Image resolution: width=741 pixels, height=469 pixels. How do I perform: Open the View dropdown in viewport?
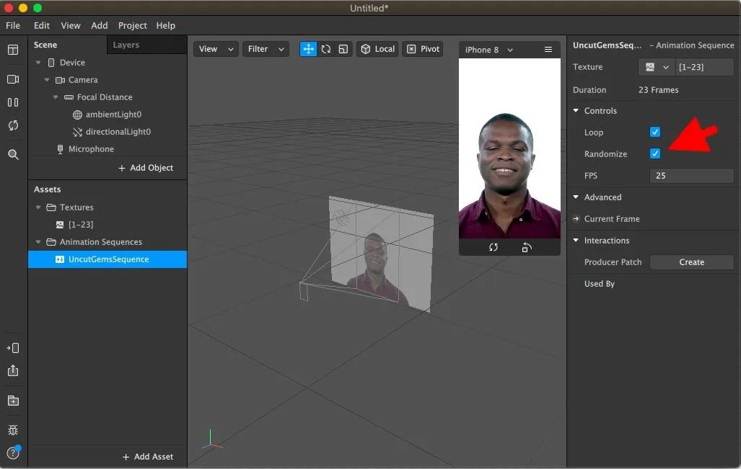(x=216, y=49)
